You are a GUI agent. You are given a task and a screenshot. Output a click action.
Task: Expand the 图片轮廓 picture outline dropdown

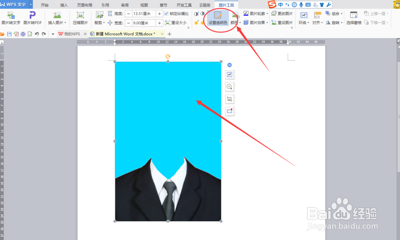click(x=267, y=14)
